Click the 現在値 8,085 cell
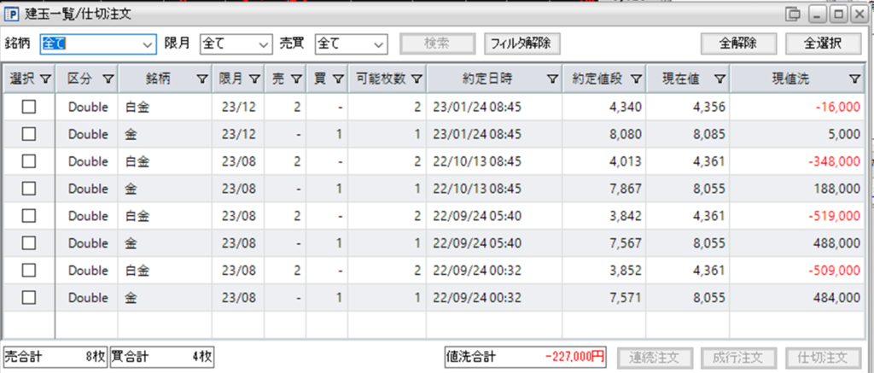 pos(688,134)
